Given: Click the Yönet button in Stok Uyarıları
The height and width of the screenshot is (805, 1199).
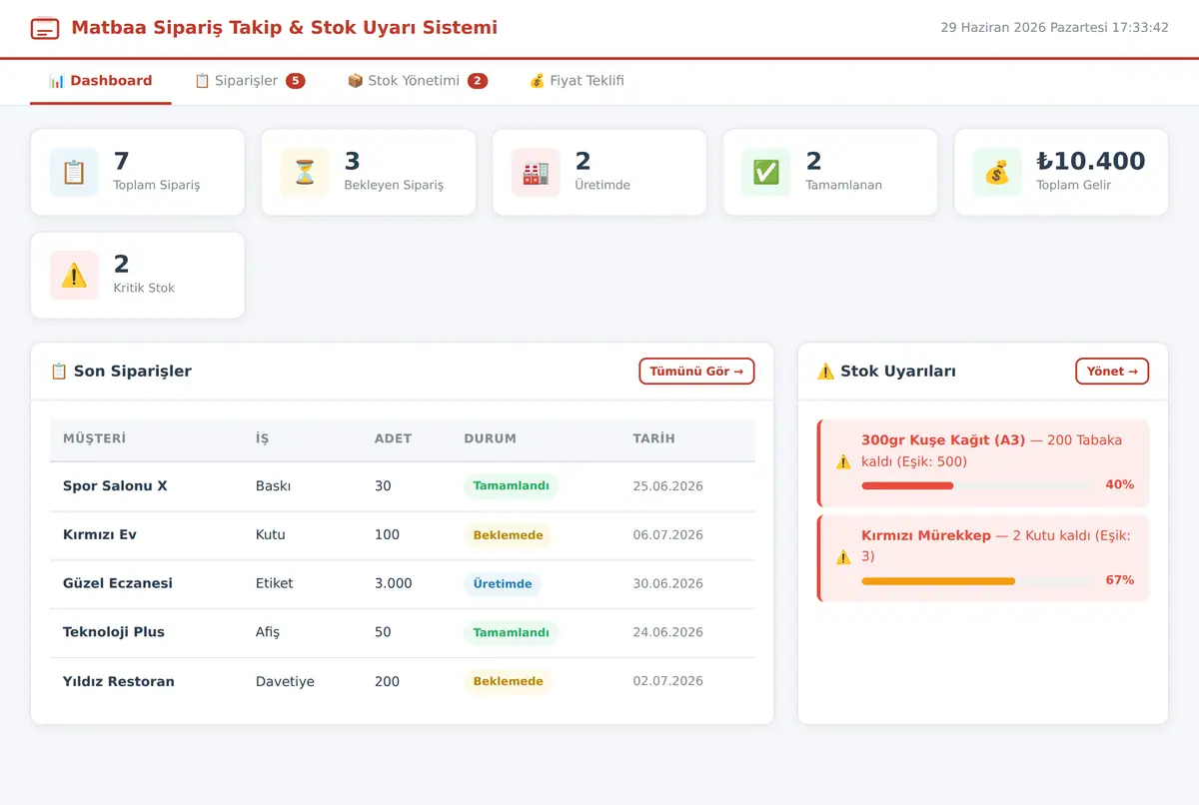Looking at the screenshot, I should pos(1112,372).
